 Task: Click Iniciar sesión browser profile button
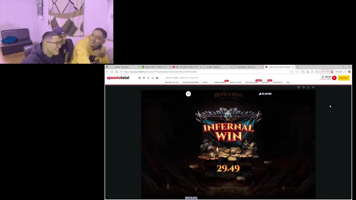327,72
